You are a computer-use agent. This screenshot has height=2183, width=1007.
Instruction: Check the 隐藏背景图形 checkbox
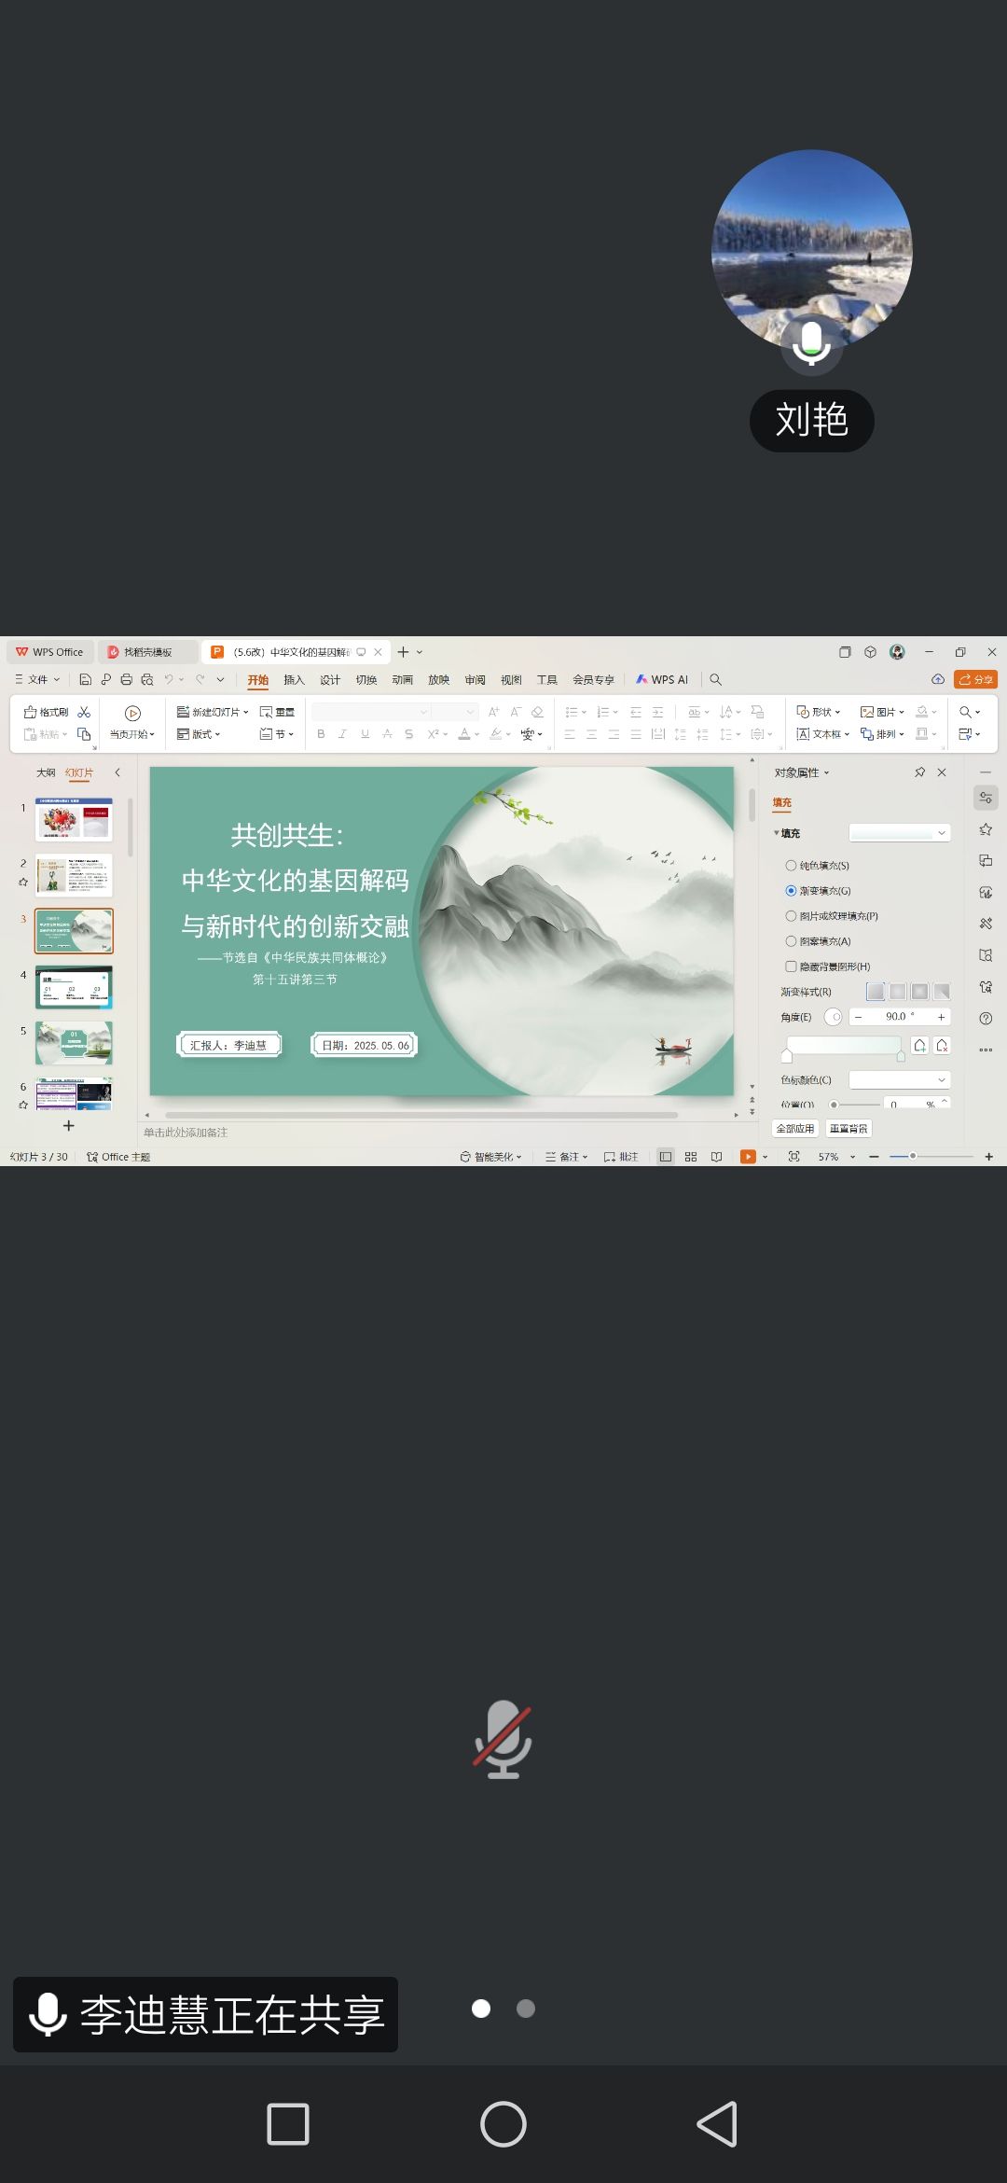[x=791, y=966]
